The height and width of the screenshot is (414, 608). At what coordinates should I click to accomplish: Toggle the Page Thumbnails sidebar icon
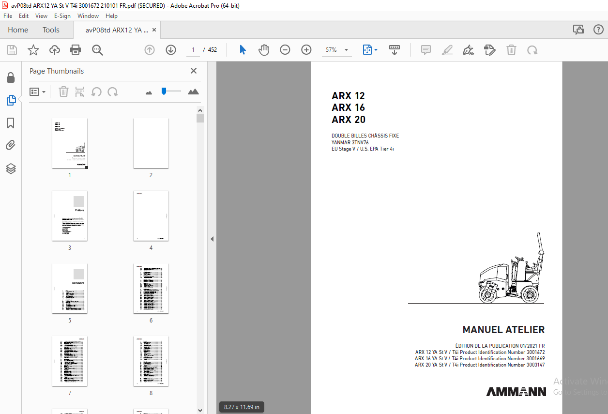pos(11,100)
